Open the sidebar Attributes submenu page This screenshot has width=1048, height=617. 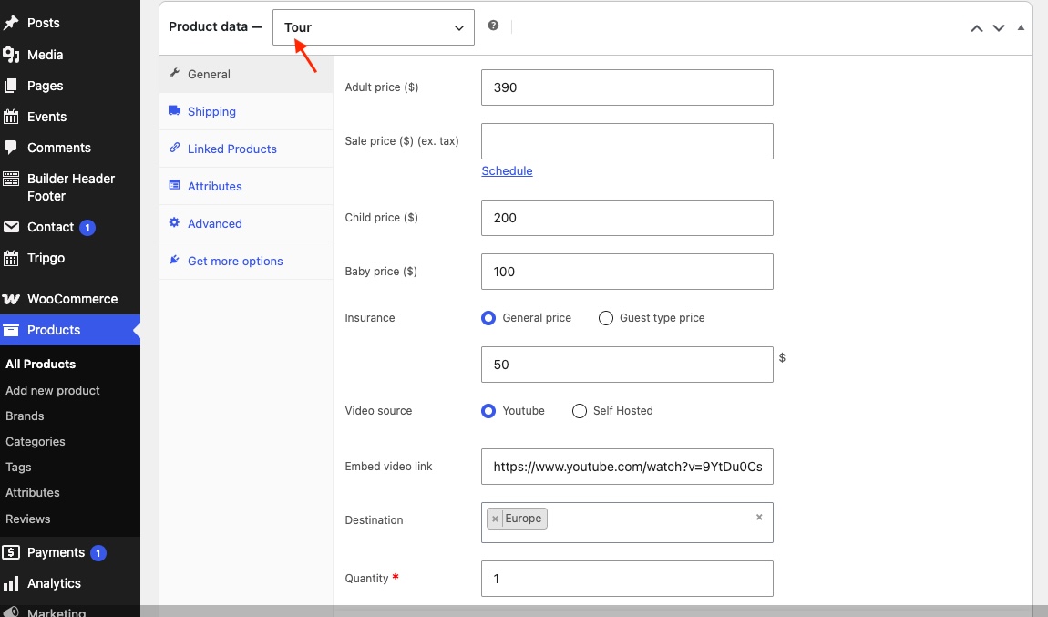coord(33,493)
